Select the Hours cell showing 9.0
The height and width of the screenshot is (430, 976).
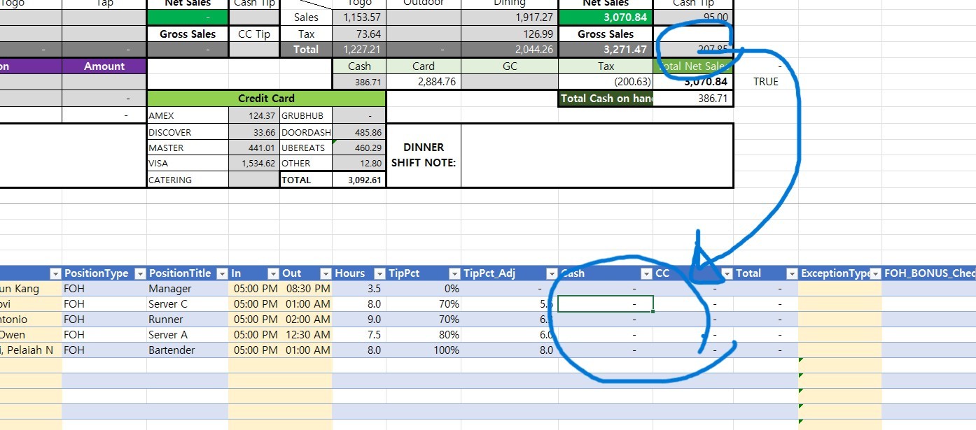click(359, 319)
